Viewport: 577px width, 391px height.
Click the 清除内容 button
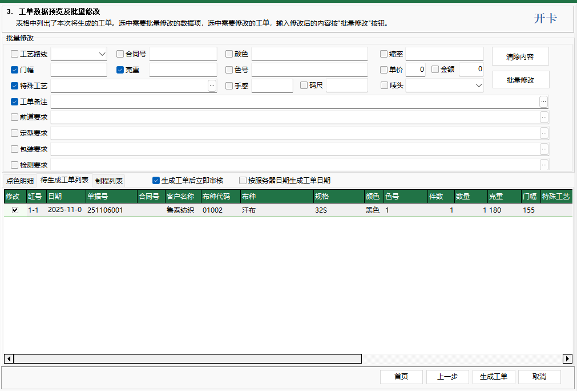520,56
